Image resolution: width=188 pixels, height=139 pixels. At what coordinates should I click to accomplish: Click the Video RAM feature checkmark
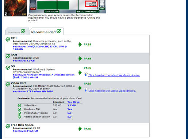[x=19, y=105]
